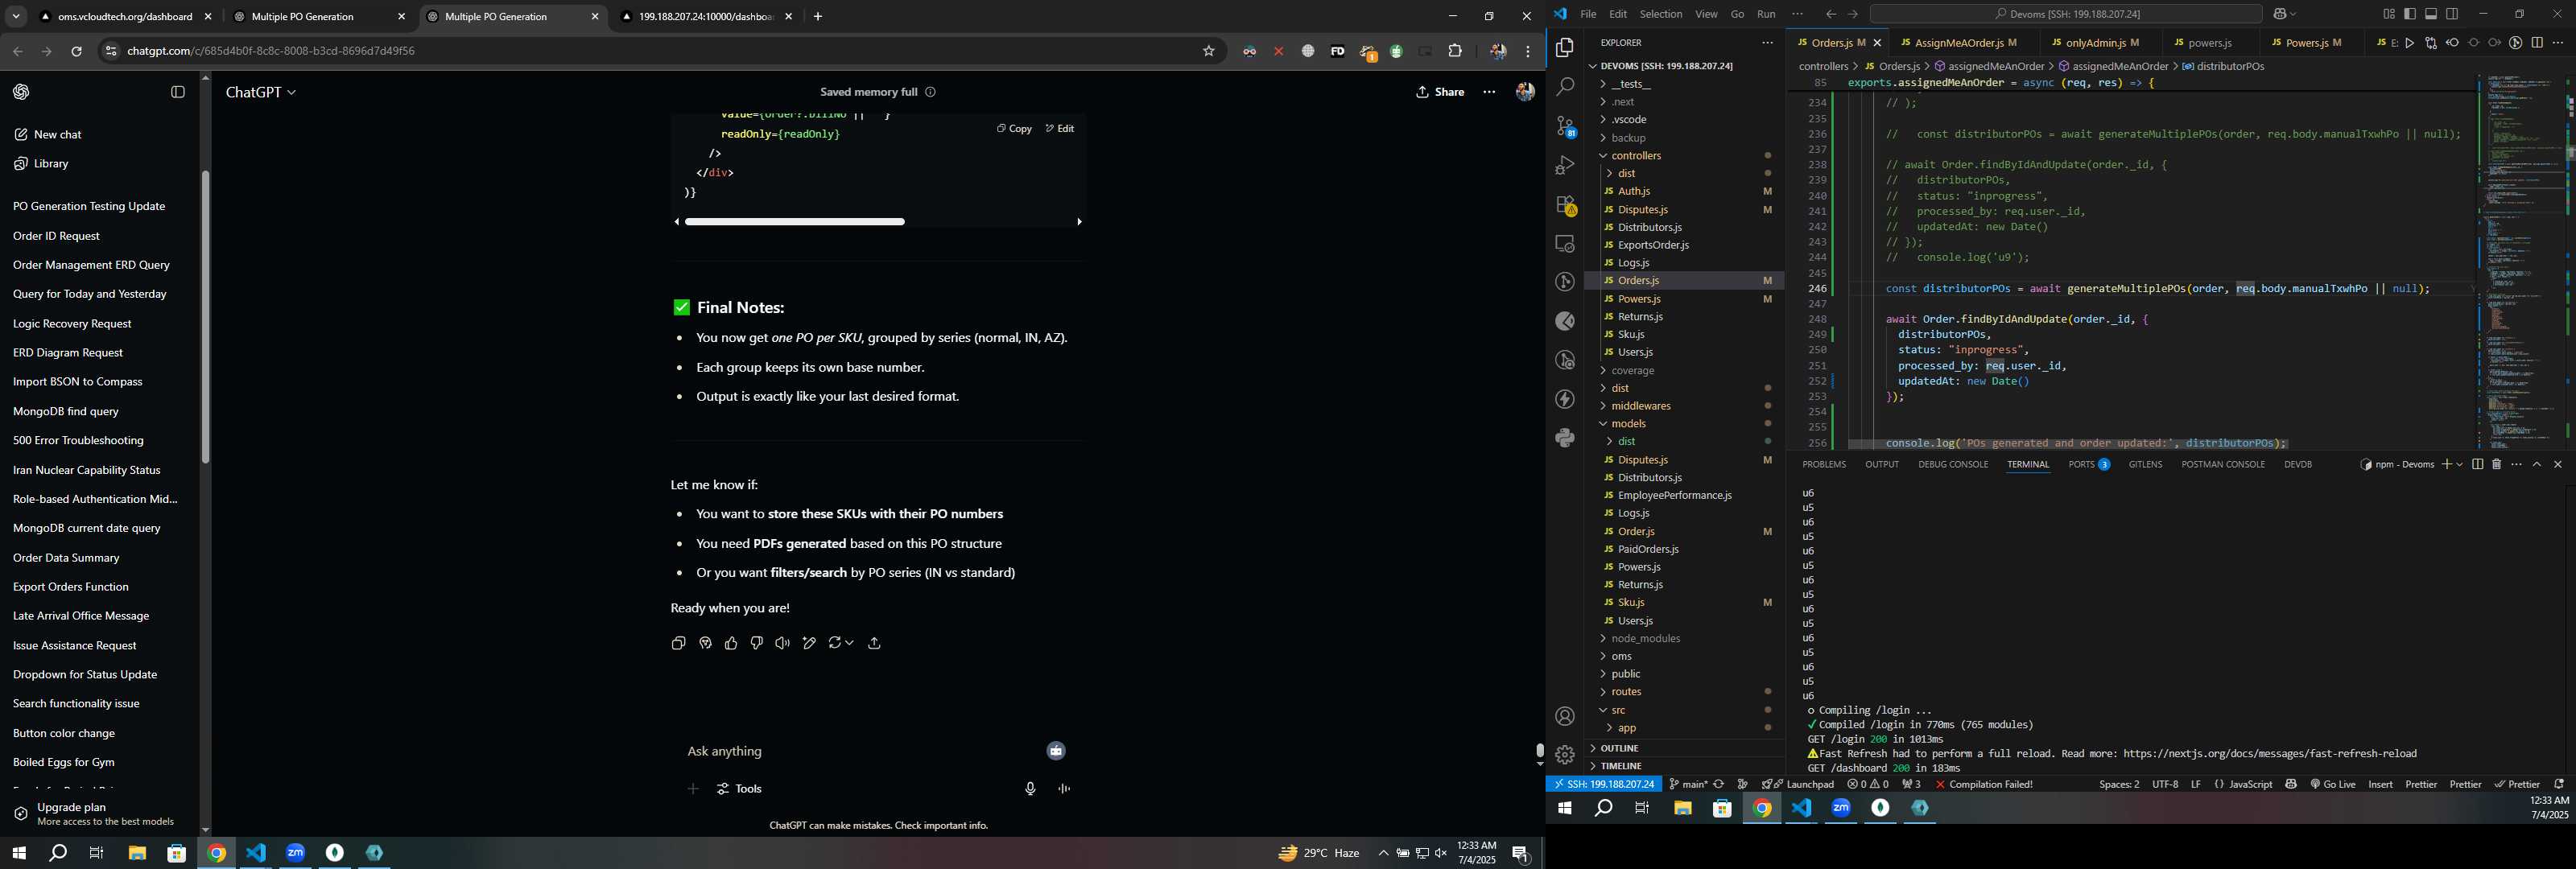Start dictation with microphone icon
2576x869 pixels.
1030,789
